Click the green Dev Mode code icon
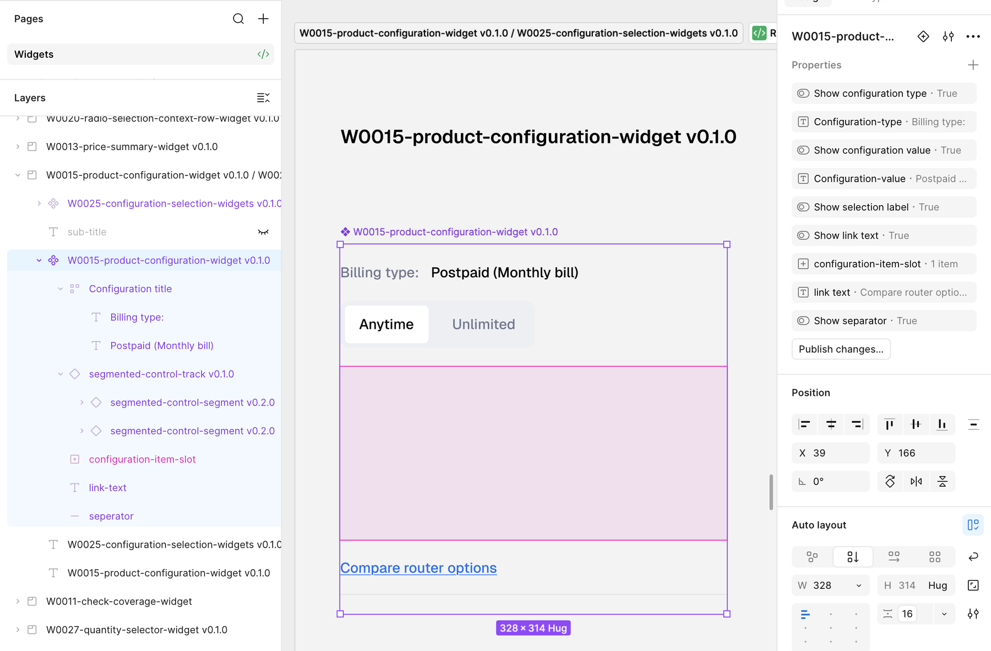This screenshot has height=651, width=991. (x=759, y=33)
